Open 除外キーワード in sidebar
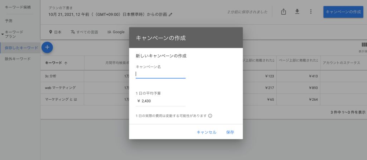The image size is (367, 160). pyautogui.click(x=18, y=59)
